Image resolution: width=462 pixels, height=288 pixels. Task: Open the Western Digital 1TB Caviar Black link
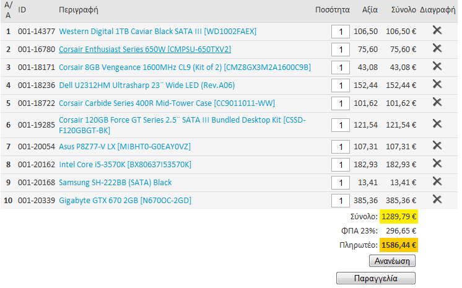click(x=158, y=31)
